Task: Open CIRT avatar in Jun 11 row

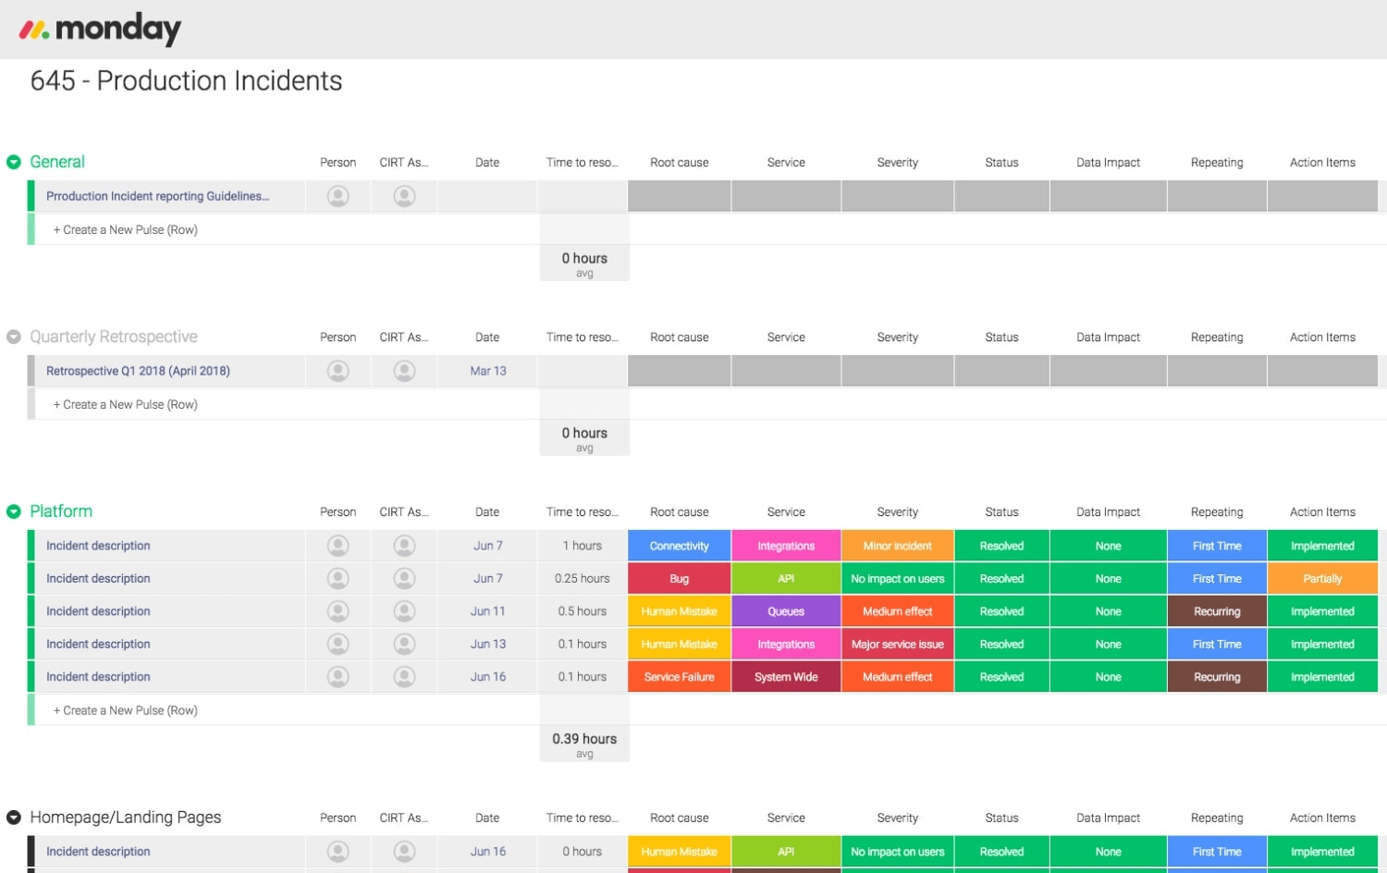Action: 404,611
